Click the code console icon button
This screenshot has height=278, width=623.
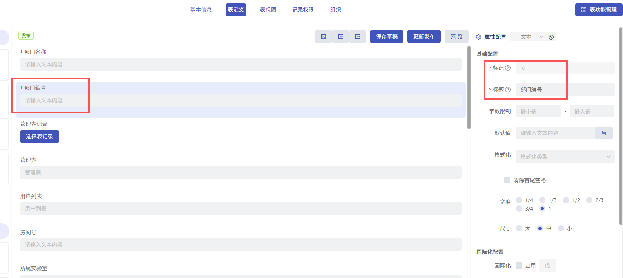pyautogui.click(x=324, y=36)
